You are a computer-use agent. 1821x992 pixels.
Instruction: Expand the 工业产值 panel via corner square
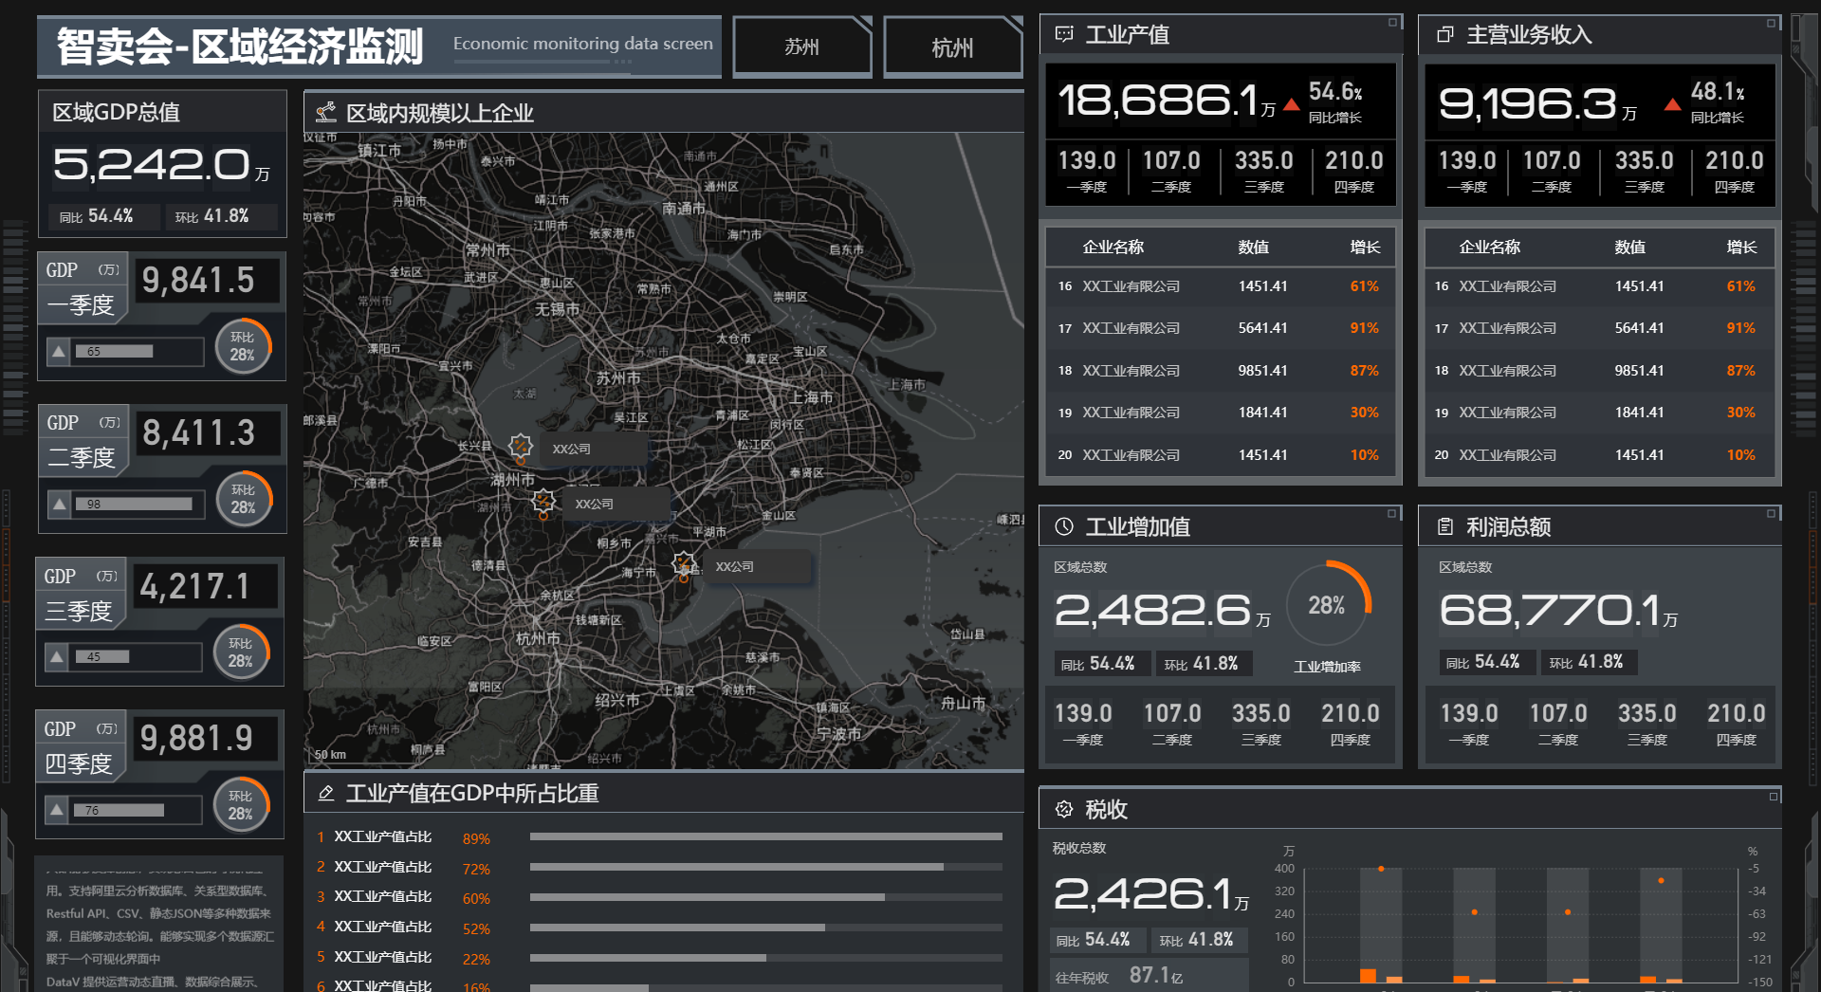[1393, 22]
